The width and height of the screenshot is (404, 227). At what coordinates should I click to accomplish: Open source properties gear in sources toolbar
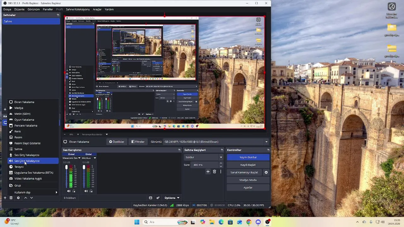point(18,198)
